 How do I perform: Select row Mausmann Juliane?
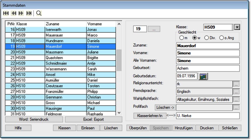click(61, 52)
